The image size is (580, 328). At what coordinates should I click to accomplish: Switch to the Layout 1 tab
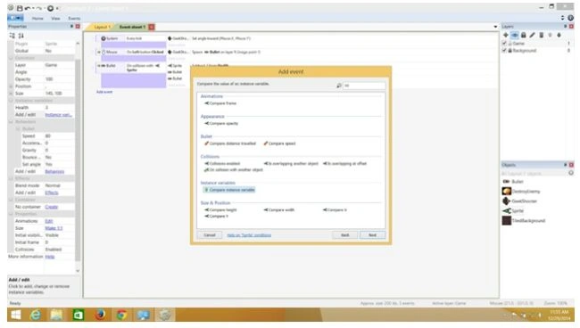[101, 27]
